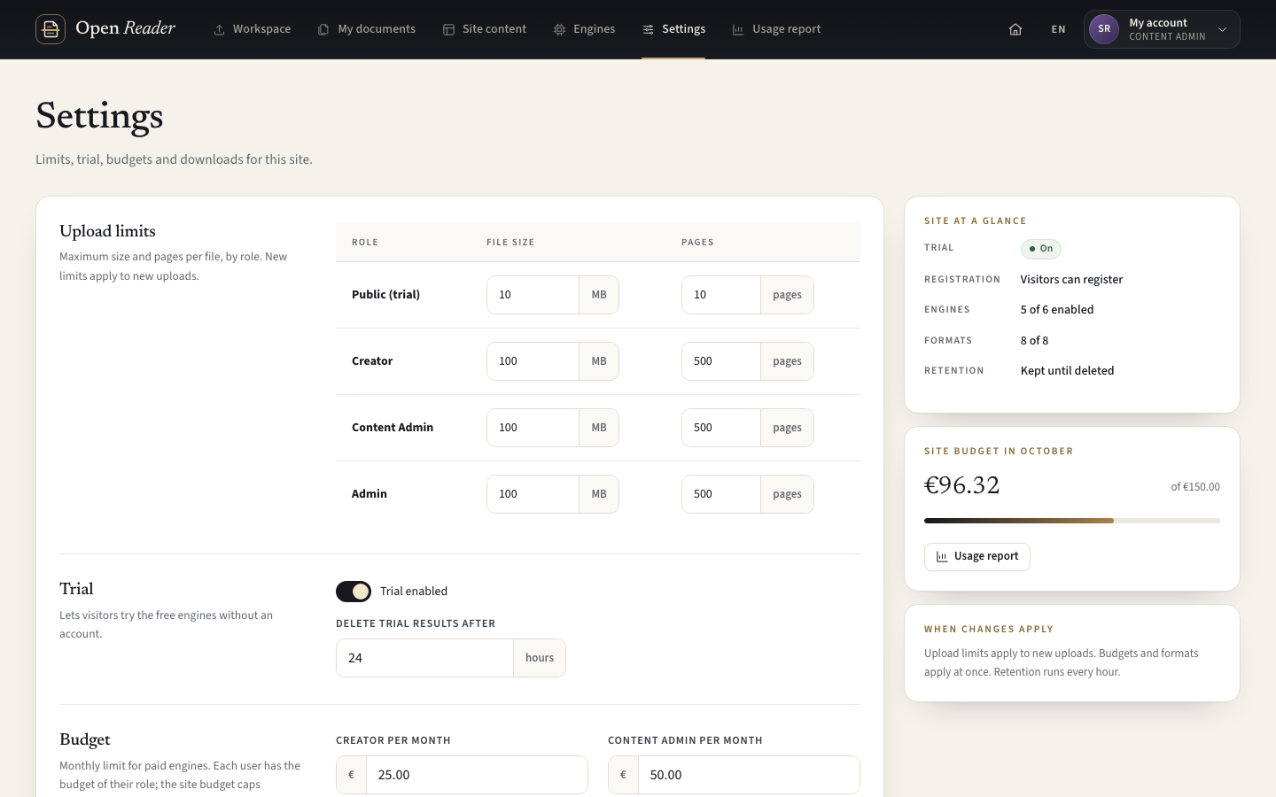This screenshot has height=797, width=1276.
Task: Click the '5 of 6 enabled' engines value
Action: tap(1057, 309)
